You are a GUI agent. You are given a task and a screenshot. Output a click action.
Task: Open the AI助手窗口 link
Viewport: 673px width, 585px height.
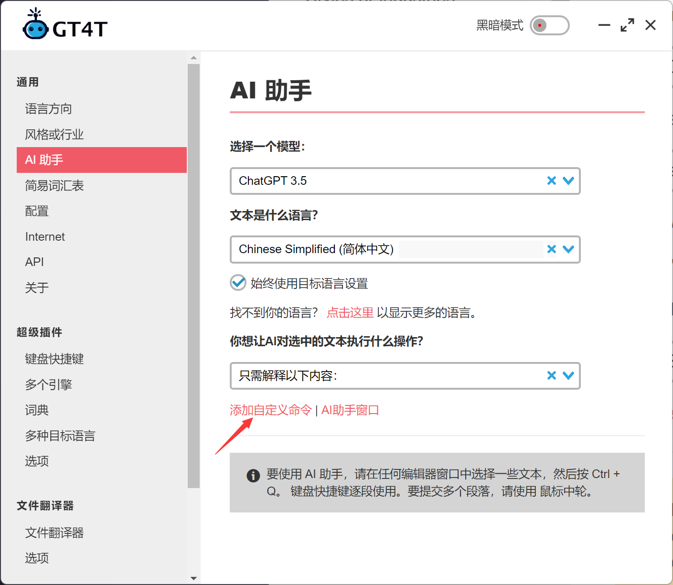[350, 410]
